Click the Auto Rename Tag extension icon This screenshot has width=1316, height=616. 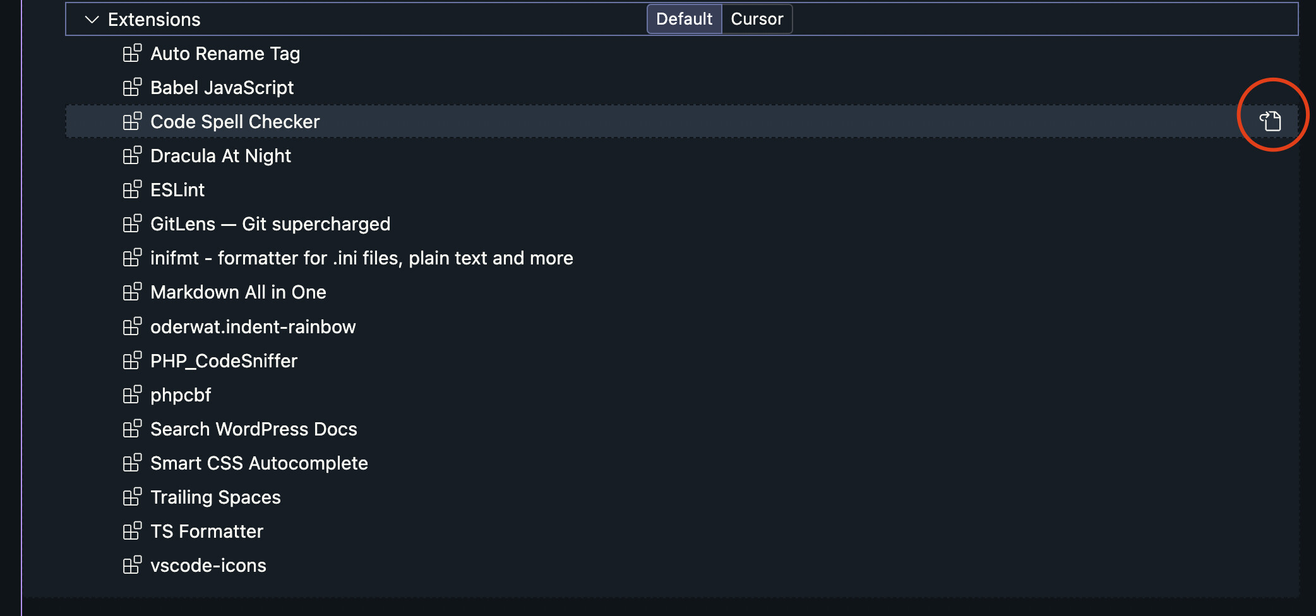pyautogui.click(x=132, y=54)
